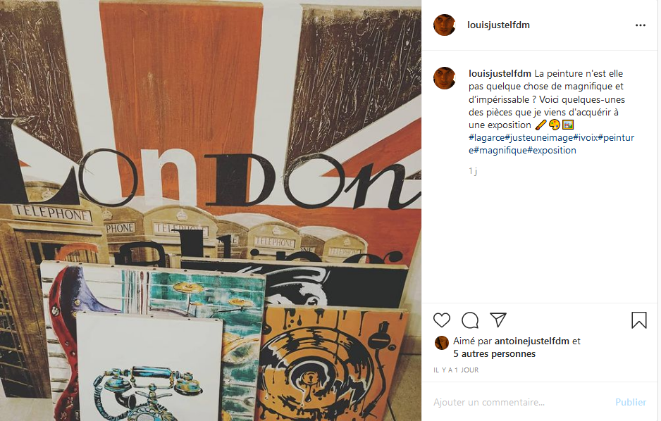
Task: View antoinejustelfdm's profile from the likes line
Action: coord(531,341)
